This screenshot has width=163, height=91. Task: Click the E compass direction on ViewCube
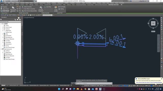(x=158, y=24)
